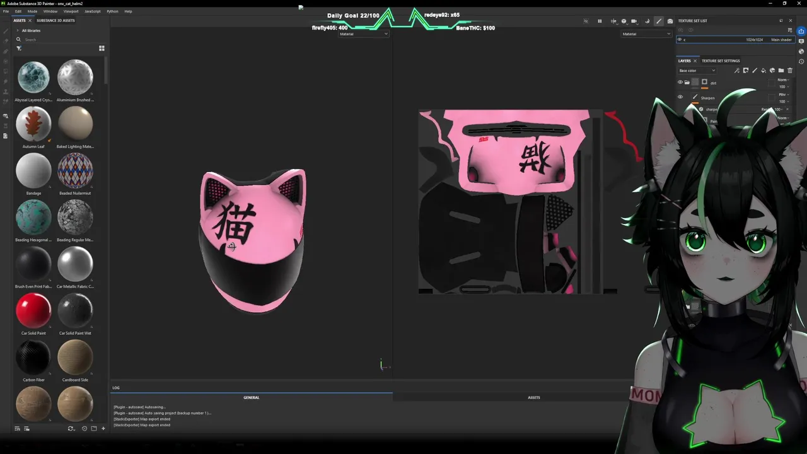
Task: Pause viewport rendering
Action: [600, 21]
